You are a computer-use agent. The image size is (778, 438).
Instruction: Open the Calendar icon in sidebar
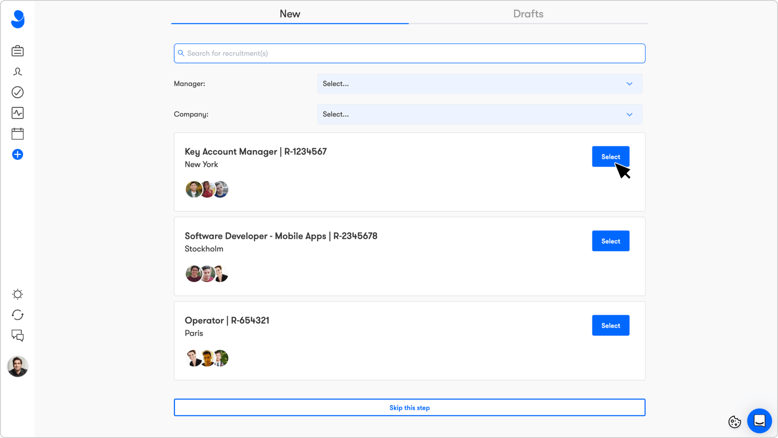[x=17, y=133]
